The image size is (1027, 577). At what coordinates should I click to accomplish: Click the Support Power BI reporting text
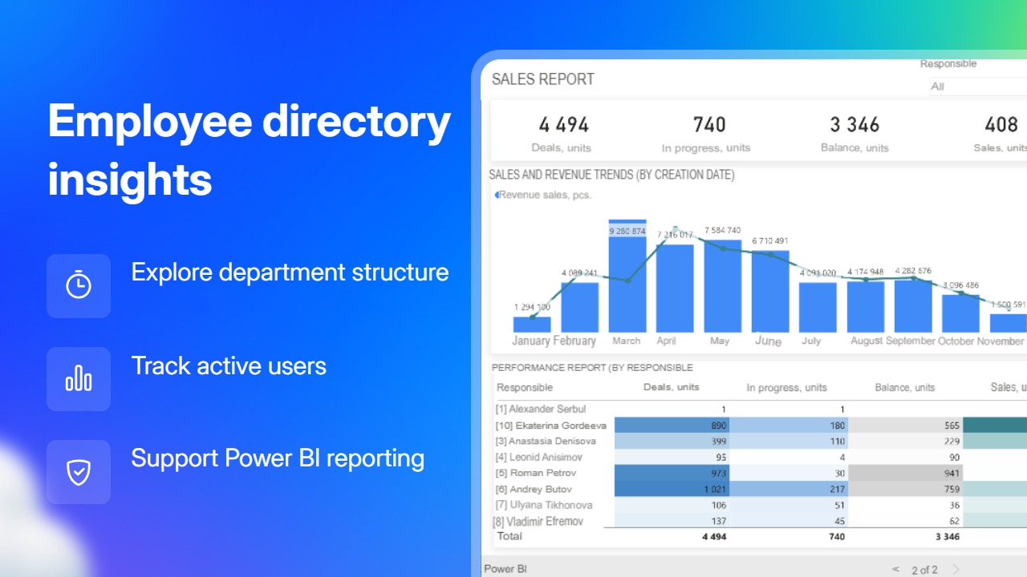278,458
